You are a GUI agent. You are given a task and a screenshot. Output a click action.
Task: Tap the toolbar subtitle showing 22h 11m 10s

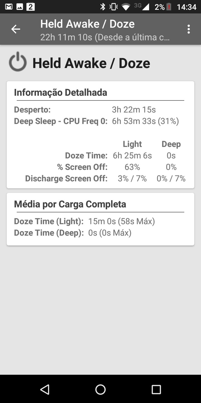click(105, 37)
